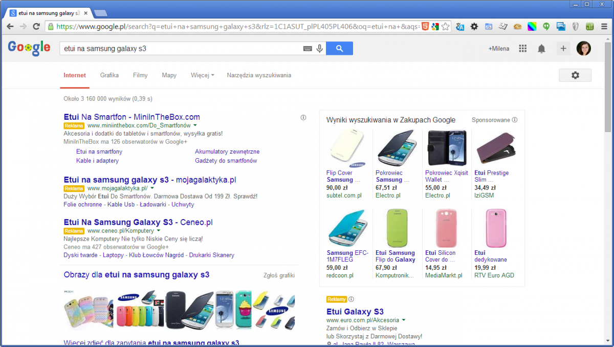Reload the page with the refresh icon
Image resolution: width=614 pixels, height=347 pixels.
coord(36,26)
